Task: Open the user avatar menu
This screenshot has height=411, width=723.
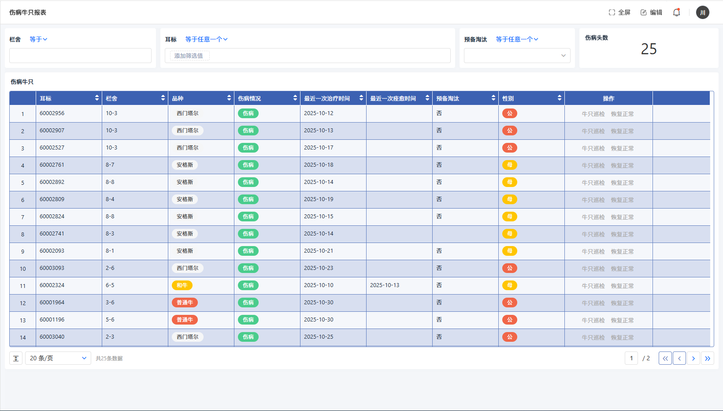Action: (x=702, y=12)
